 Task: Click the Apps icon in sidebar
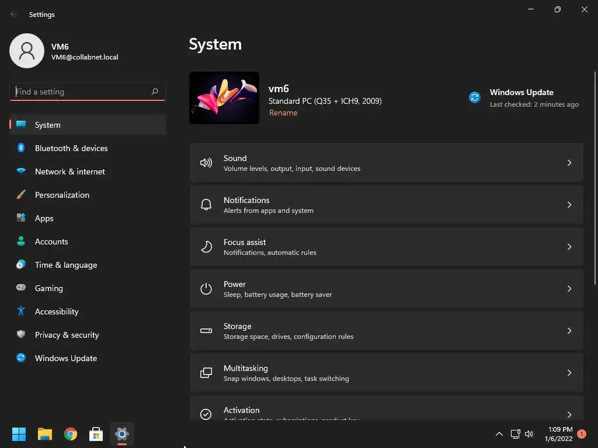[x=21, y=218]
